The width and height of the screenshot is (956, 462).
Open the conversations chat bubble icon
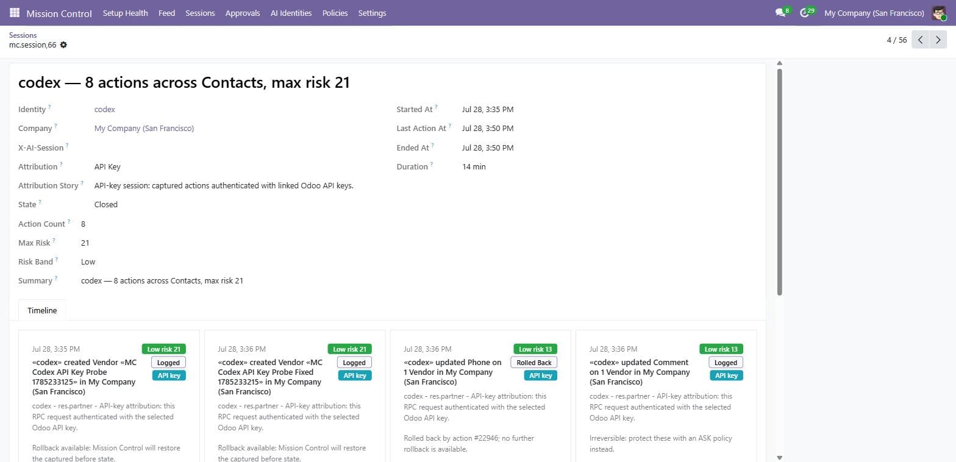(780, 13)
